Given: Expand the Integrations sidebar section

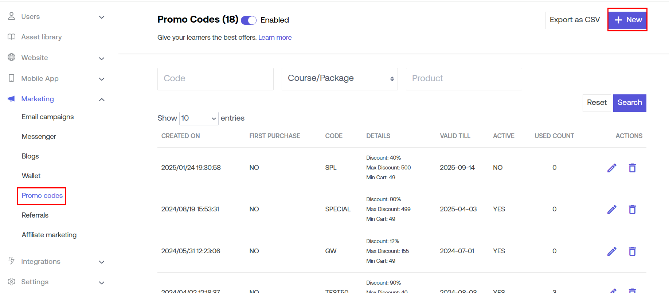Looking at the screenshot, I should [102, 262].
